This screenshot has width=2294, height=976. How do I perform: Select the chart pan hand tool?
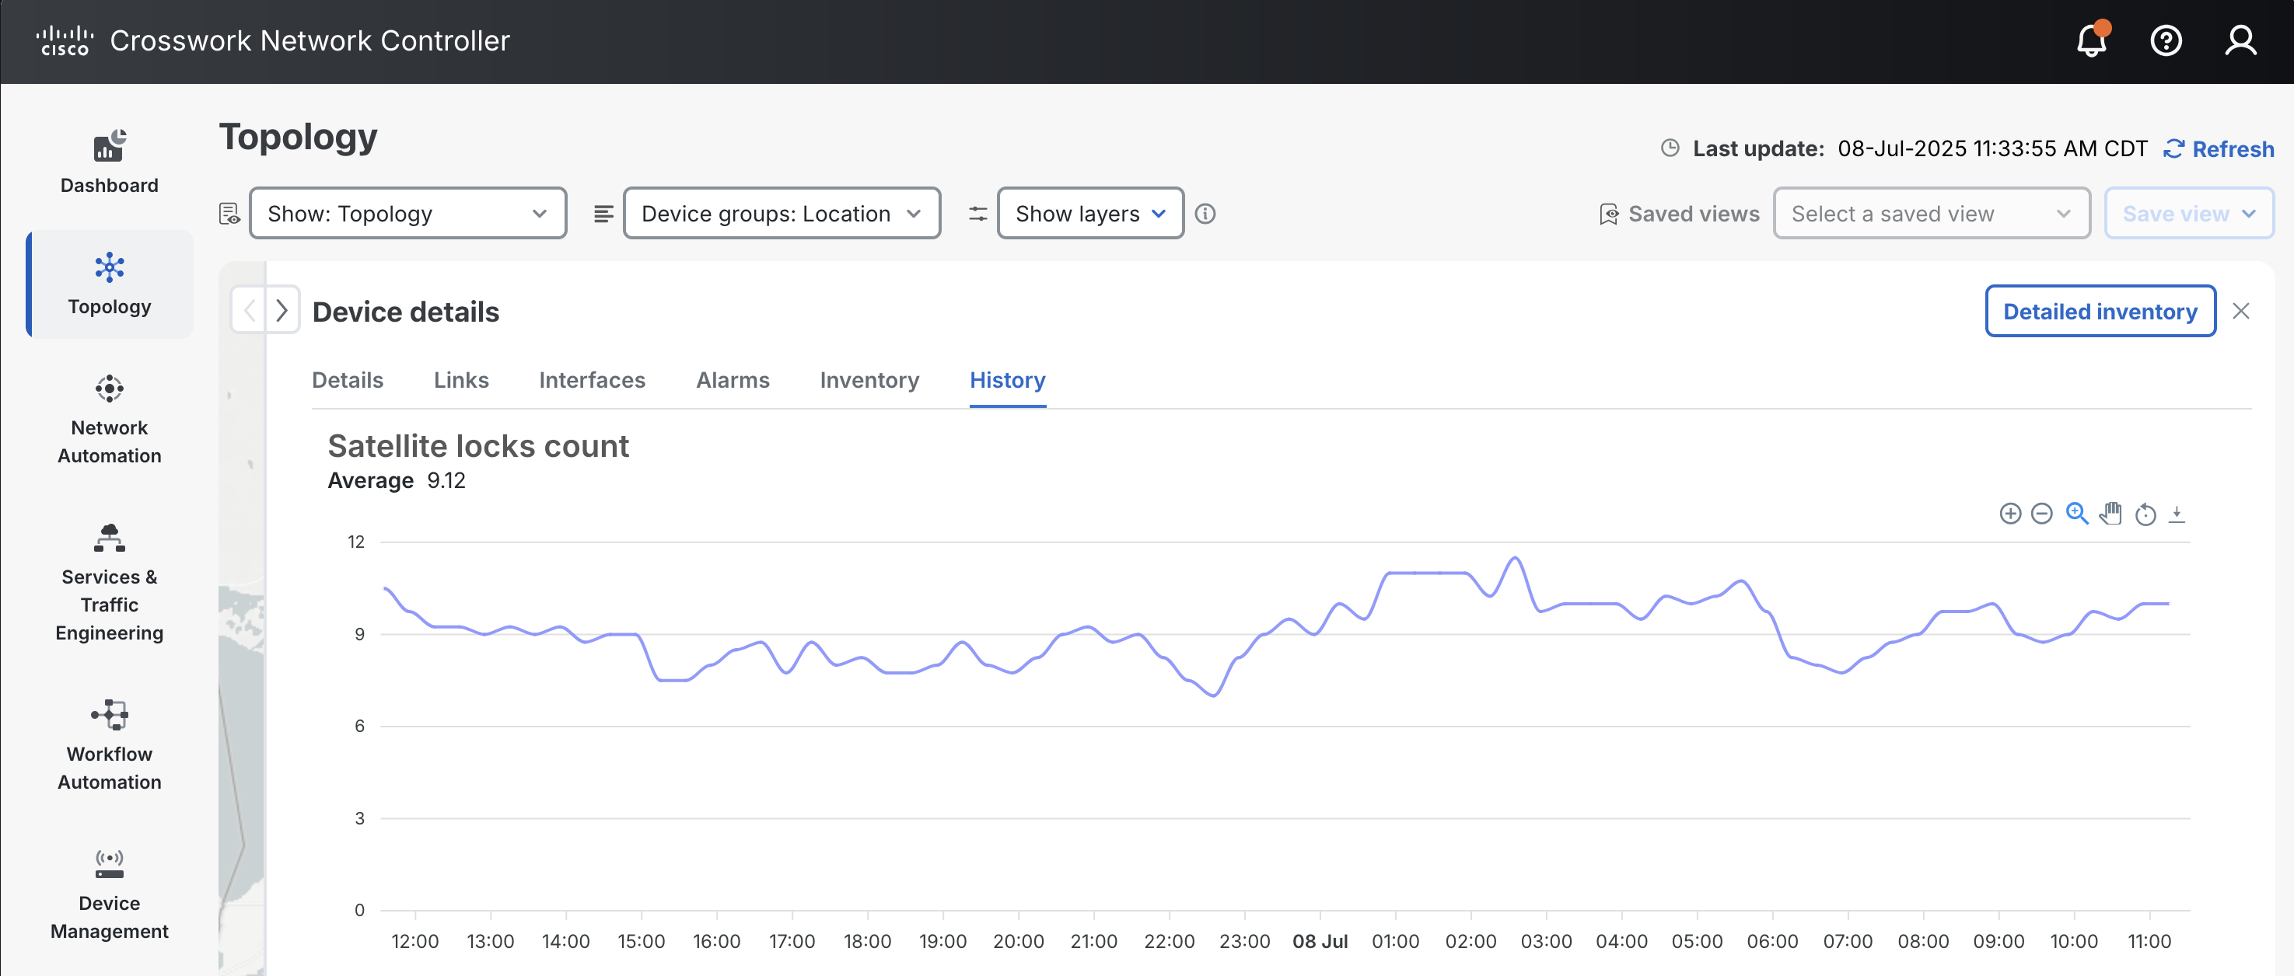[x=2110, y=514]
